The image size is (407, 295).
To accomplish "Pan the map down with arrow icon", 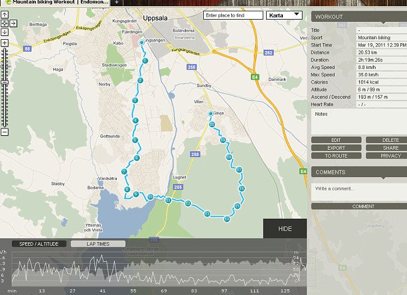I will point(4,32).
